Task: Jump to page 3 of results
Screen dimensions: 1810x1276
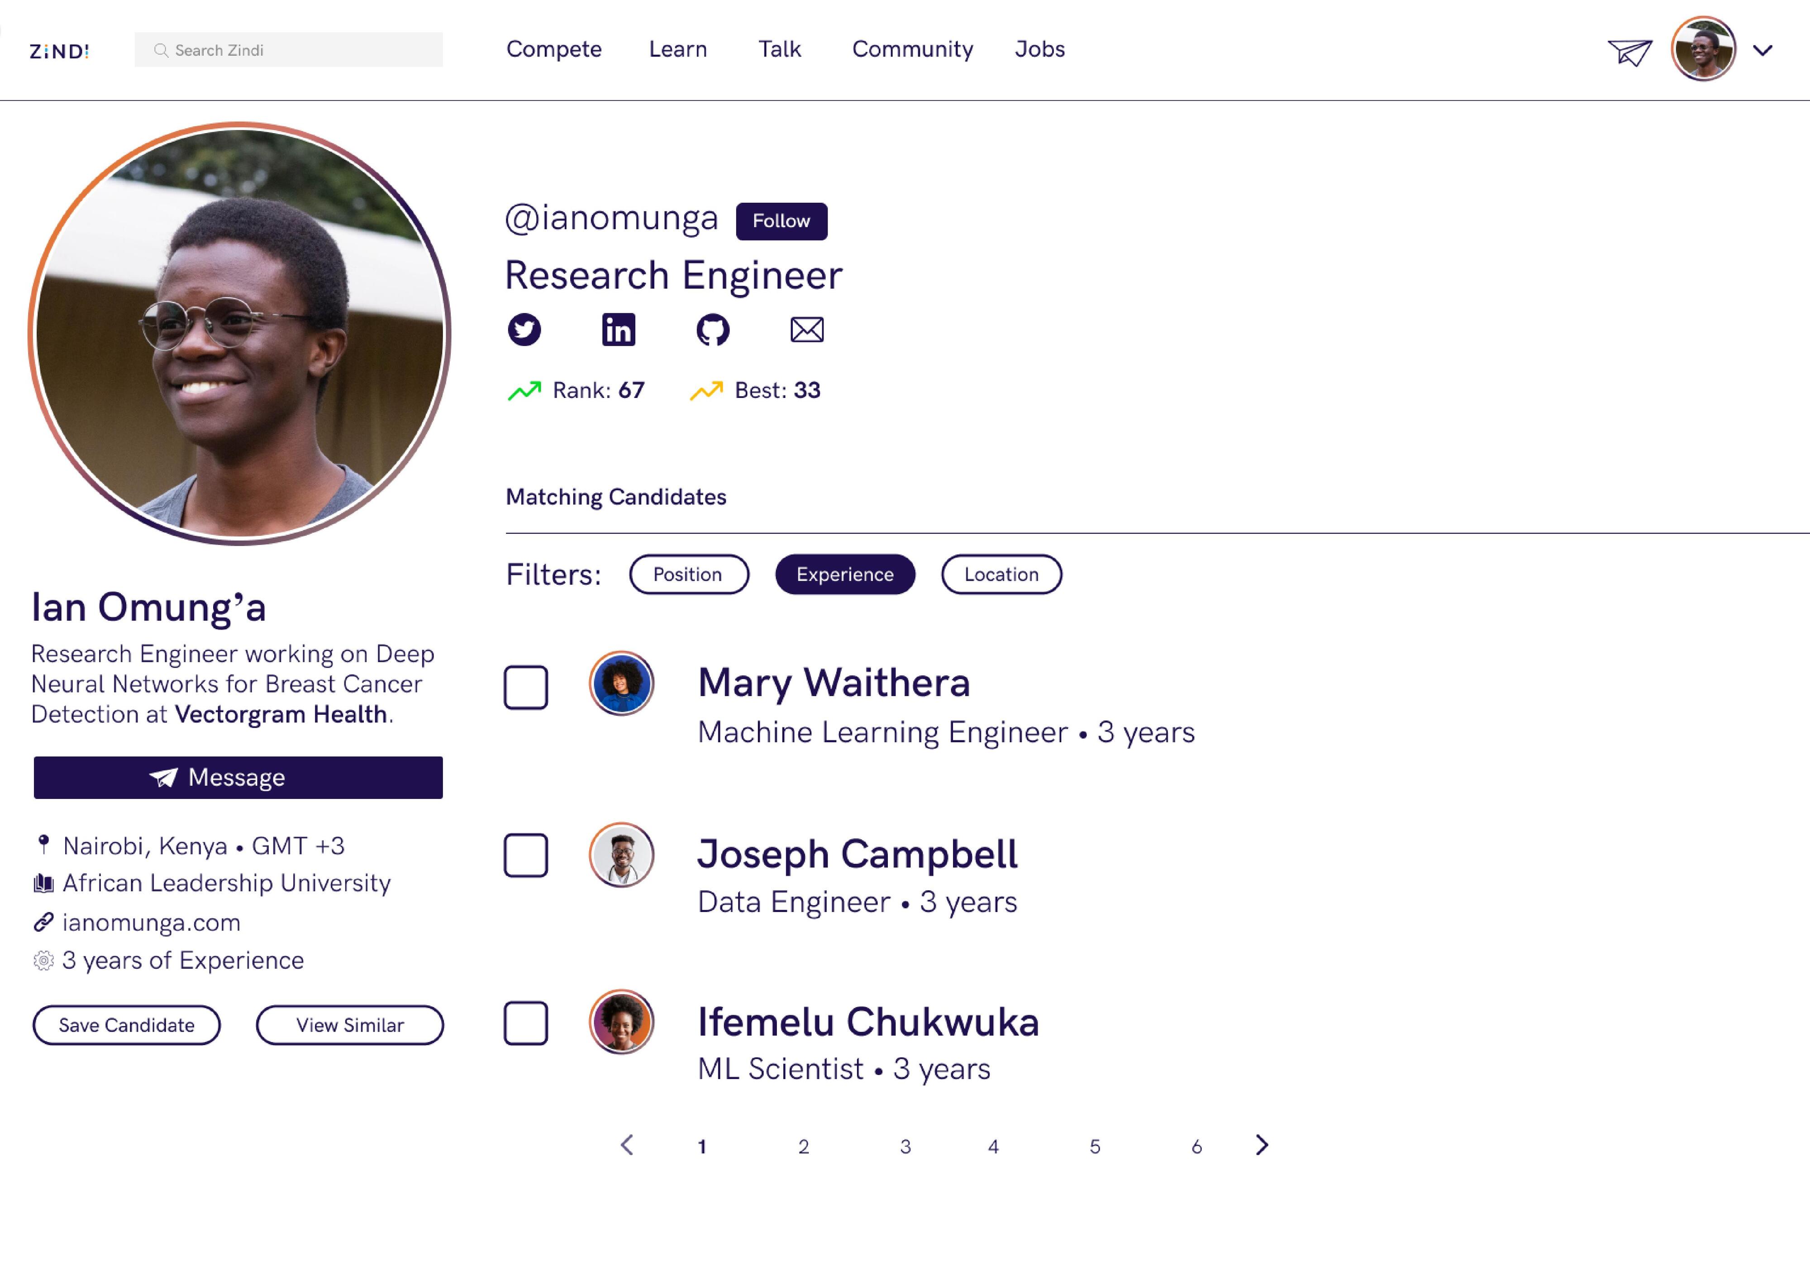Action: click(905, 1147)
